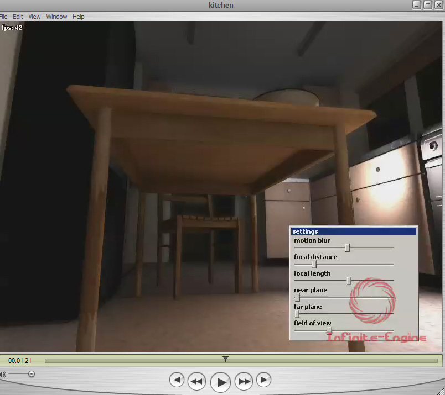Open the Help menu

79,17
